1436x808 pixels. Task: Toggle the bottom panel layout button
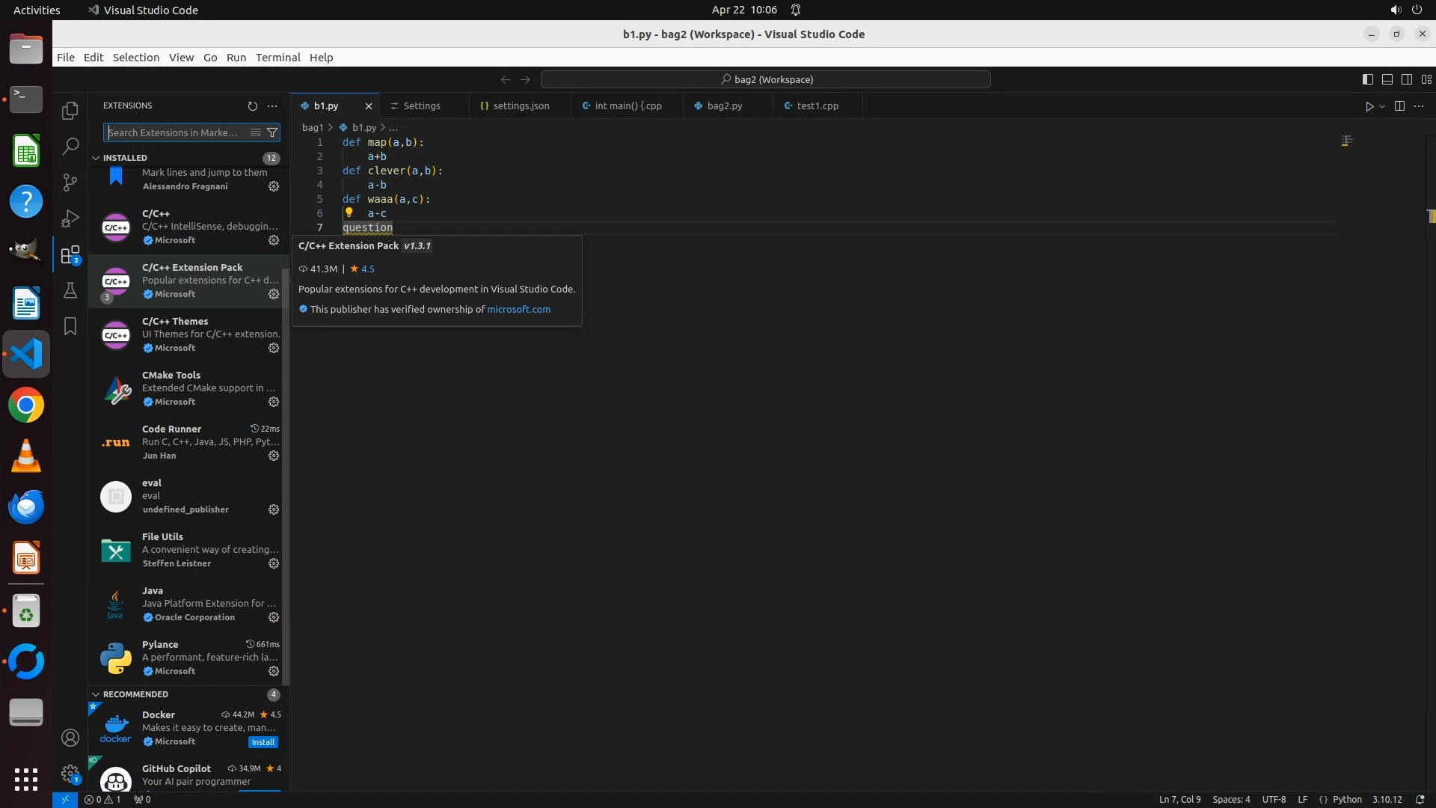coord(1387,79)
